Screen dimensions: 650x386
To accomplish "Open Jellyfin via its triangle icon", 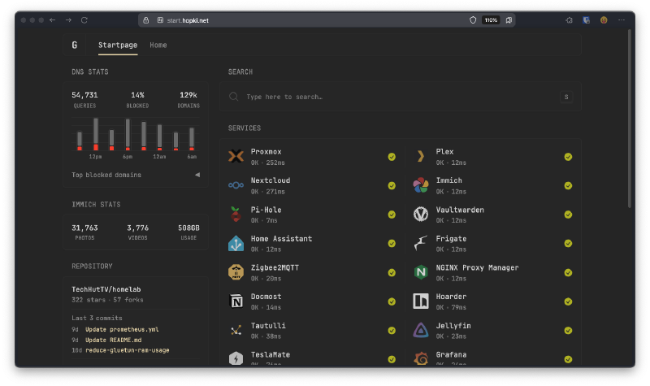I will pyautogui.click(x=421, y=331).
